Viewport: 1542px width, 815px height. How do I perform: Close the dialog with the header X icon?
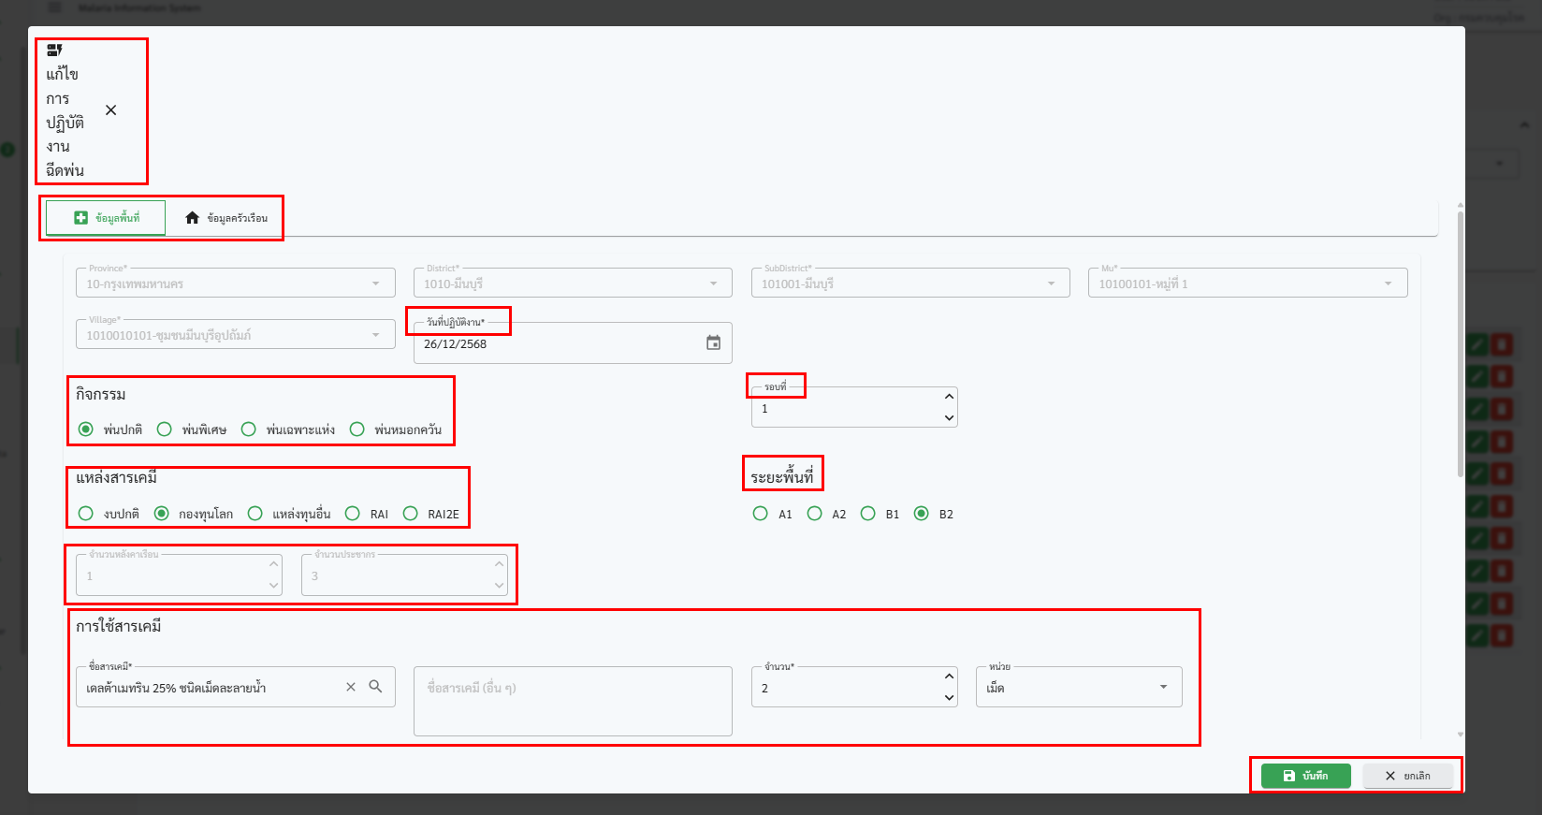coord(111,110)
